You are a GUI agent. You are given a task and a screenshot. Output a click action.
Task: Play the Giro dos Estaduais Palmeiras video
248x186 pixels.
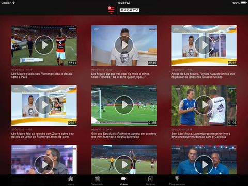coord(124,105)
